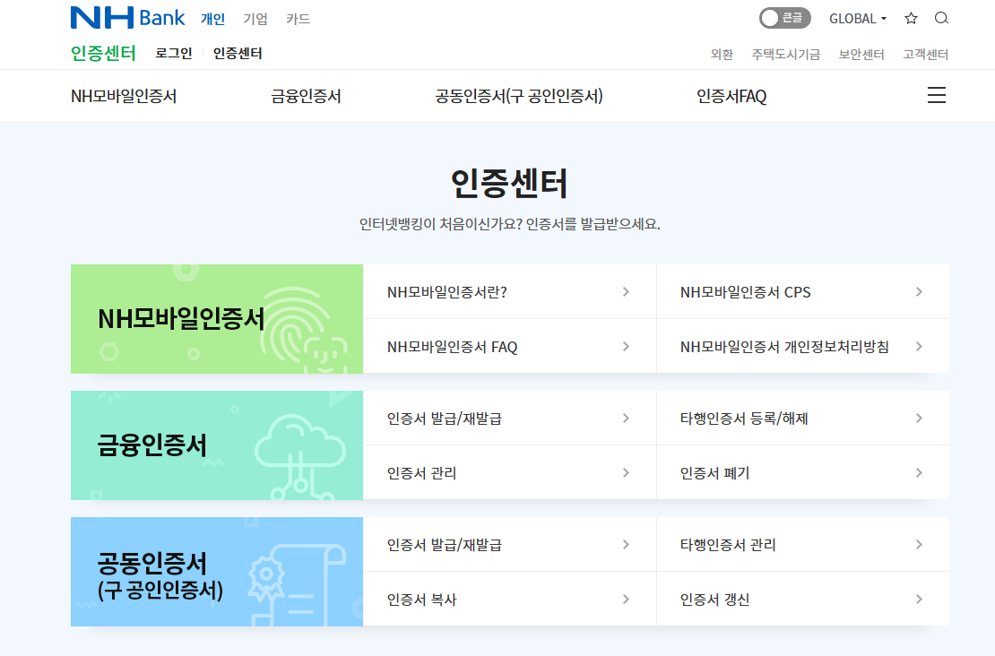The height and width of the screenshot is (656, 995).
Task: Click chevron arrow beside 인증서 갱신
Action: point(919,599)
